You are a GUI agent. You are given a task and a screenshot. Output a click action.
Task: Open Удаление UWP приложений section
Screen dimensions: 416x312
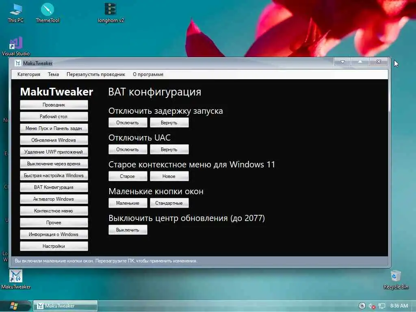coord(54,152)
